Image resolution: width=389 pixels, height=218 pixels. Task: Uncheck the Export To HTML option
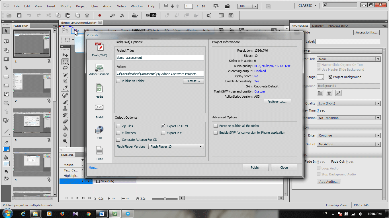click(163, 126)
